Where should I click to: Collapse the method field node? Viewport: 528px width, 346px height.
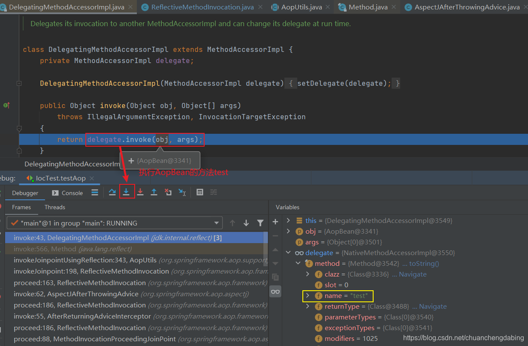pyautogui.click(x=298, y=263)
